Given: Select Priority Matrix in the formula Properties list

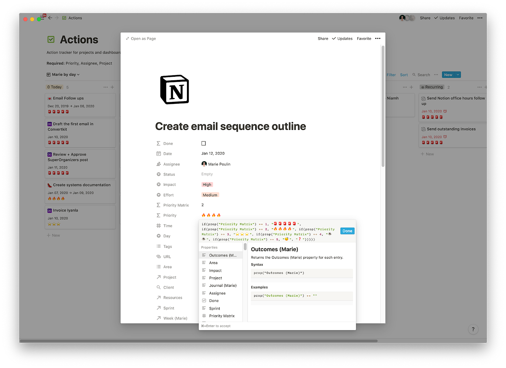Looking at the screenshot, I should 221,316.
